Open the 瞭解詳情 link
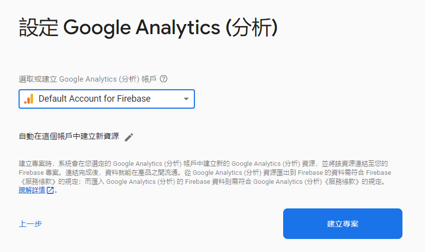Screen dimensions: 425x252 (32, 190)
